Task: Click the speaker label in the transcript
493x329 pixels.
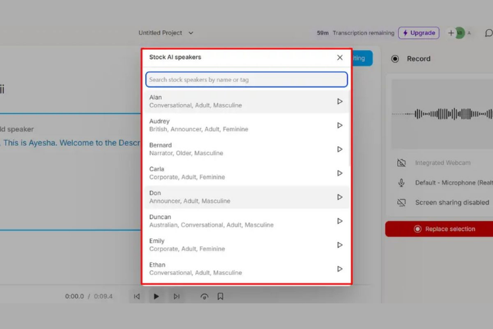Action: (16, 129)
